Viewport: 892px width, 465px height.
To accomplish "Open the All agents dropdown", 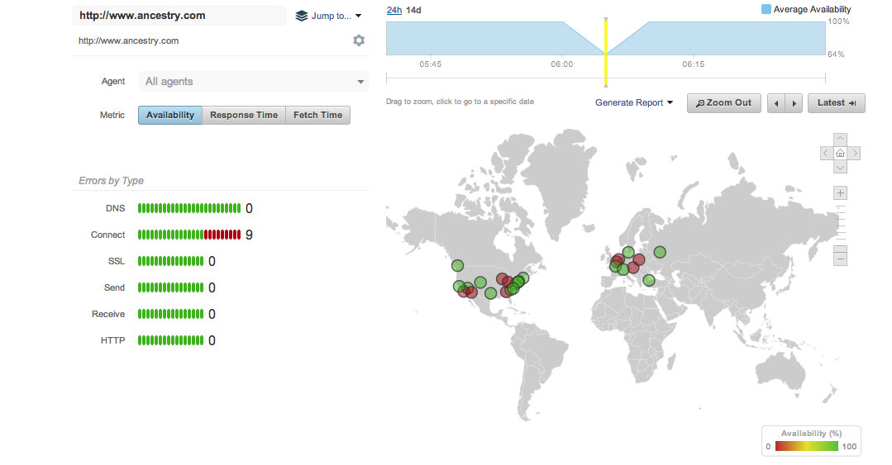I will (x=253, y=81).
